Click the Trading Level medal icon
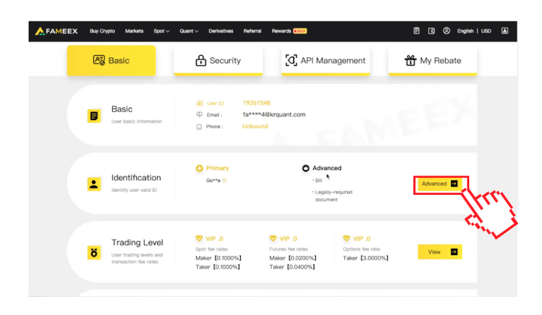 (94, 253)
